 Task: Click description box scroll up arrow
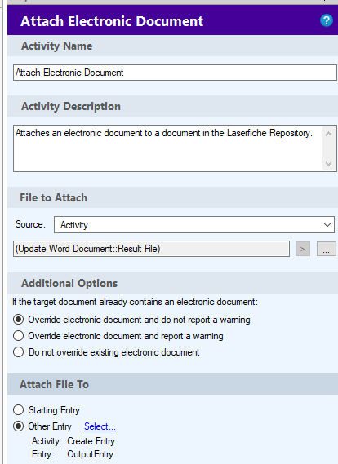(328, 134)
